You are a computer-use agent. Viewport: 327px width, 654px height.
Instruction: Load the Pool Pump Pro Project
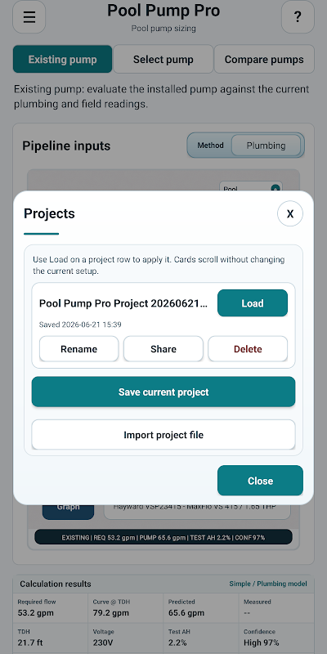[x=253, y=303]
